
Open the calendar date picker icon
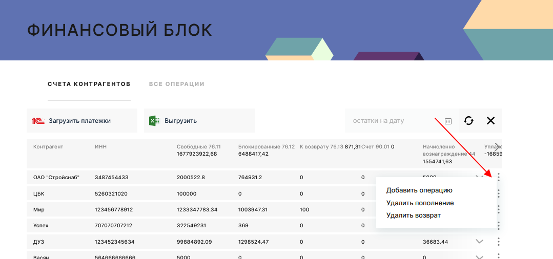(x=448, y=121)
